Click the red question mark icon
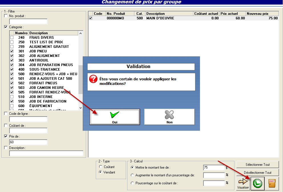Viewport: 283px width, 192px height. (x=93, y=79)
